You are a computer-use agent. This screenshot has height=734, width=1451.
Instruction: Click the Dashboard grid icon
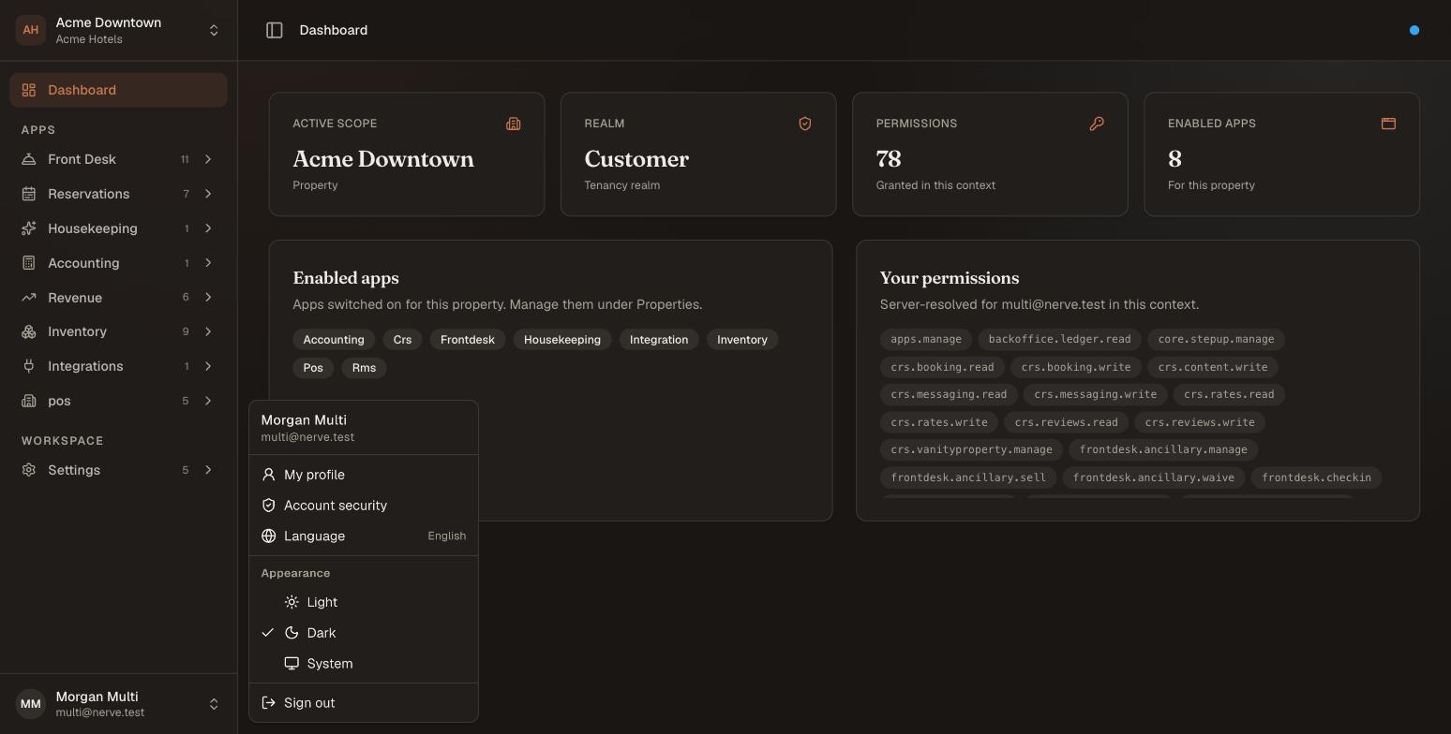29,90
